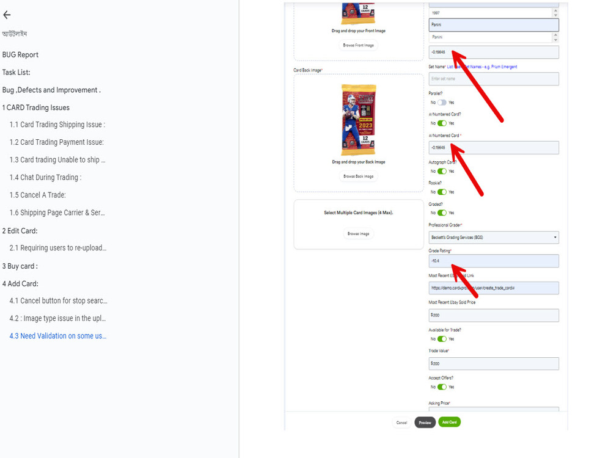Image resolution: width=611 pixels, height=458 pixels.
Task: Click the Enter set name field
Action: point(494,79)
